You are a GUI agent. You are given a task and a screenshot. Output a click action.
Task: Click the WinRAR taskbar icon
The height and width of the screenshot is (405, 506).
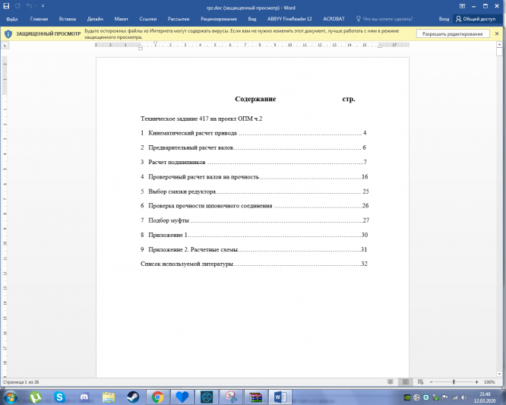(255, 397)
